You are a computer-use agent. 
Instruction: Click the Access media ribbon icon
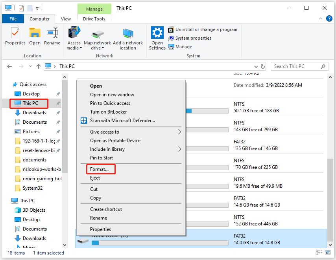(74, 37)
